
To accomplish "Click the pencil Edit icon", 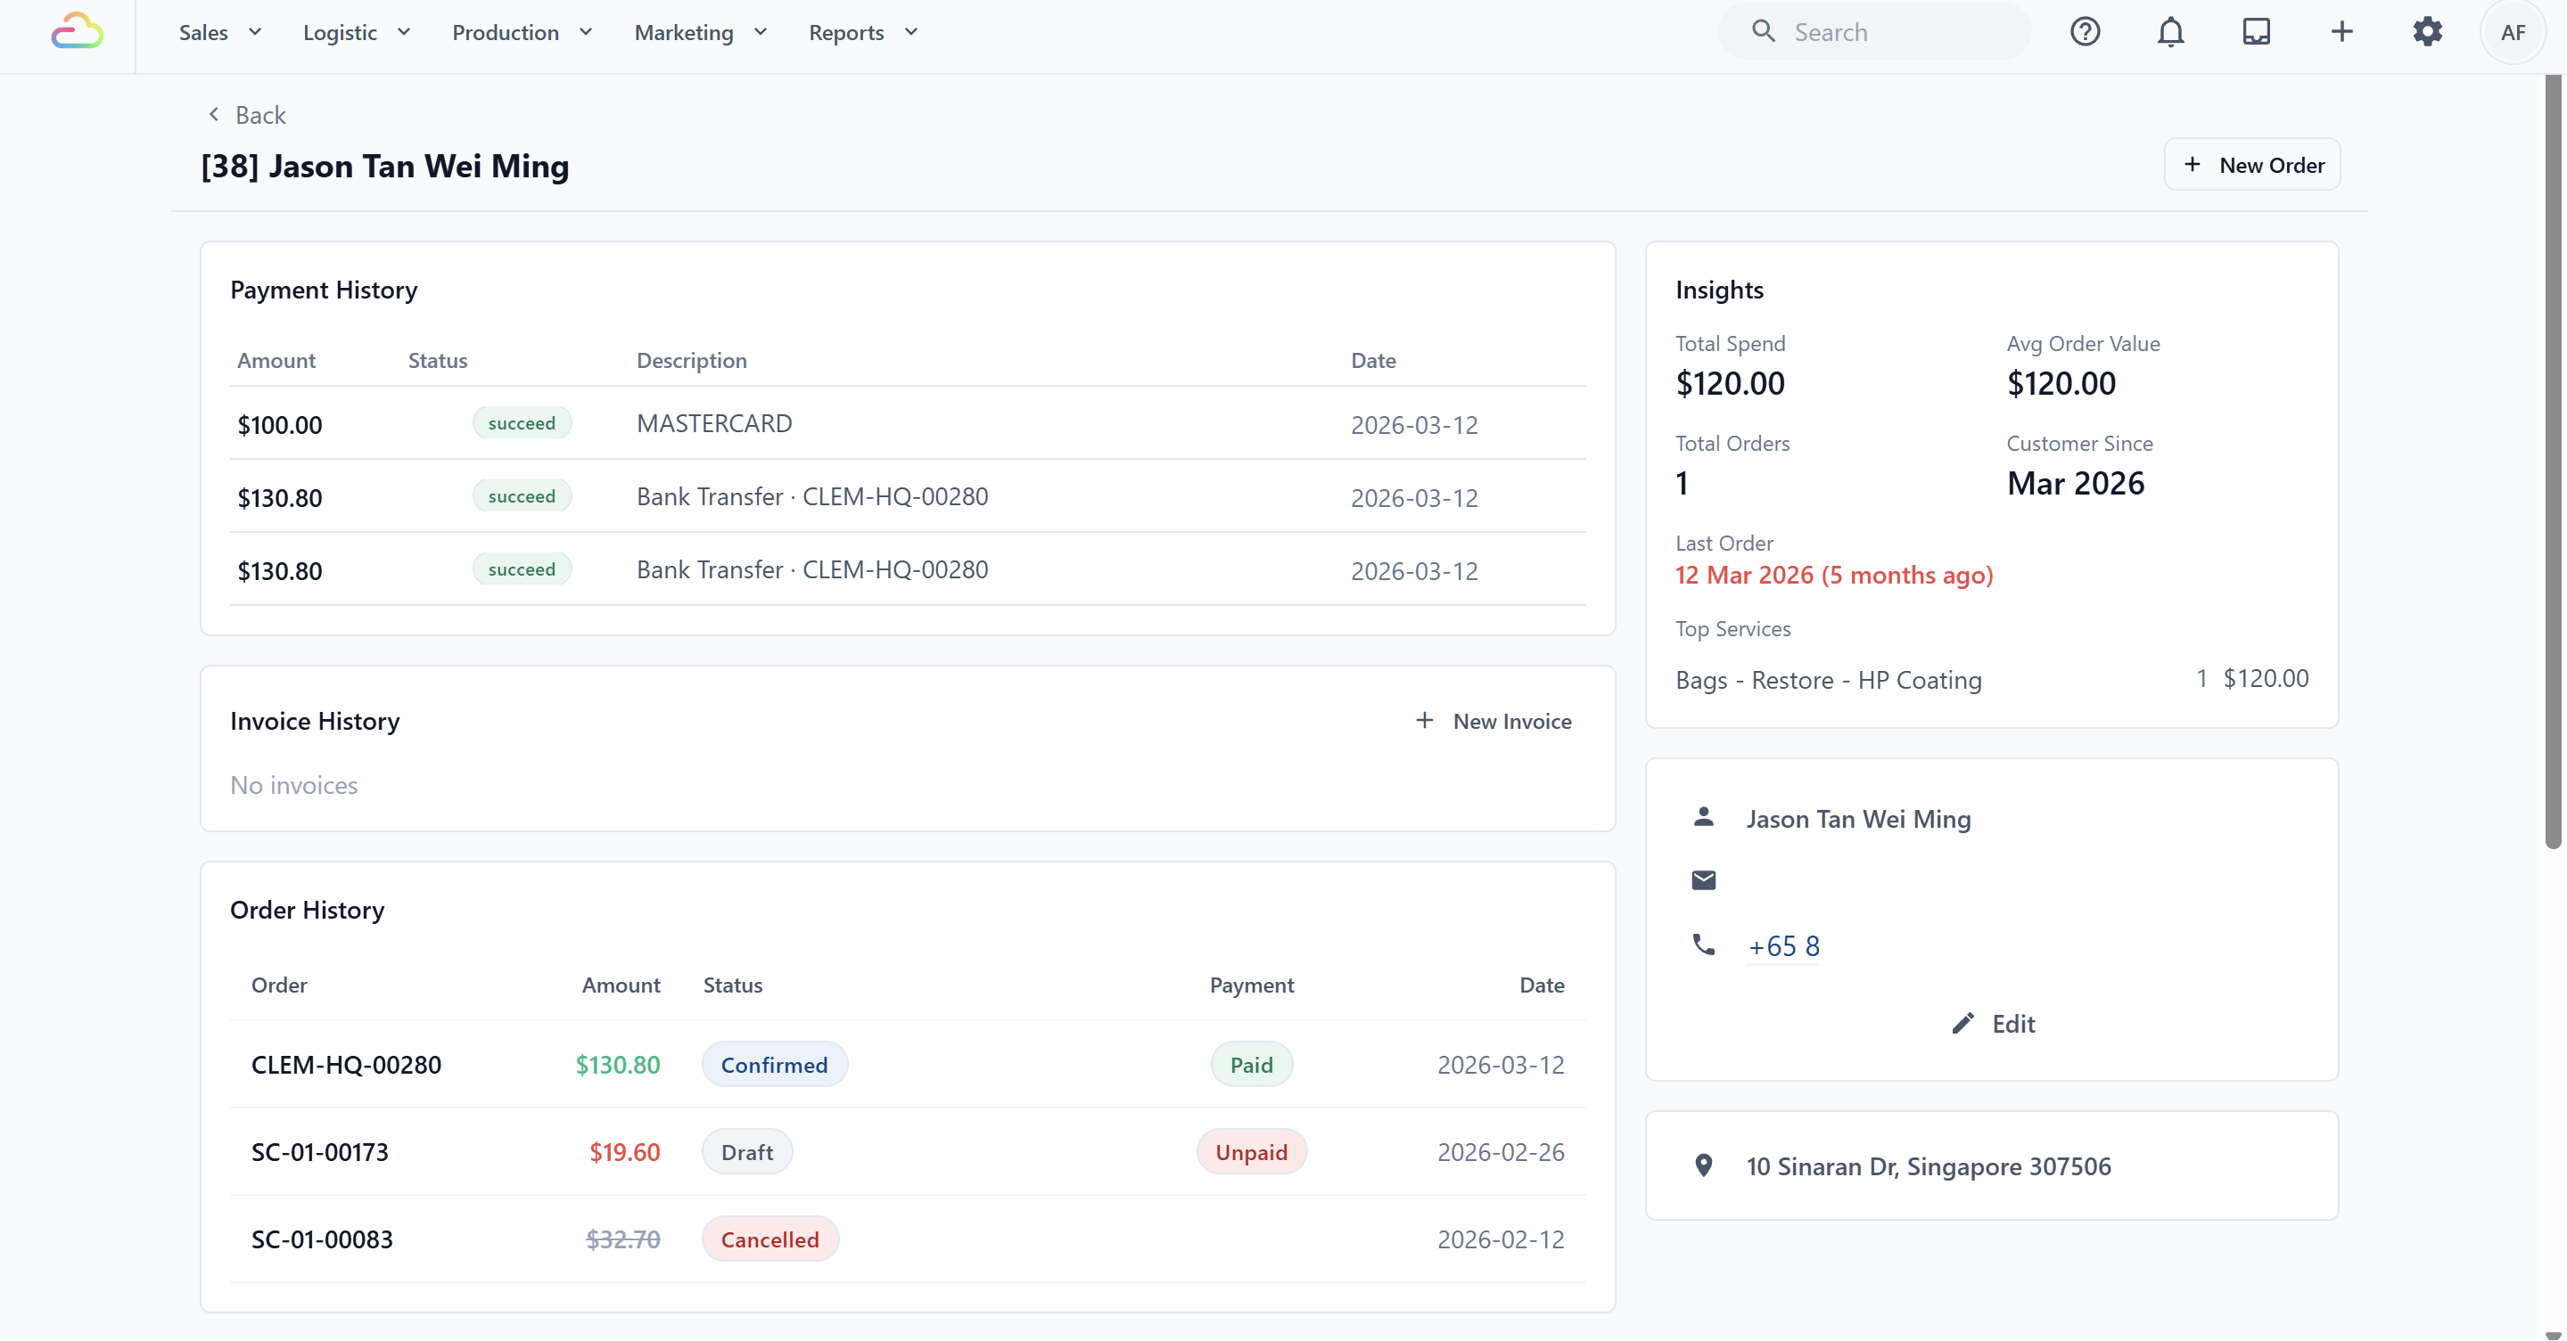I will pos(1962,1024).
